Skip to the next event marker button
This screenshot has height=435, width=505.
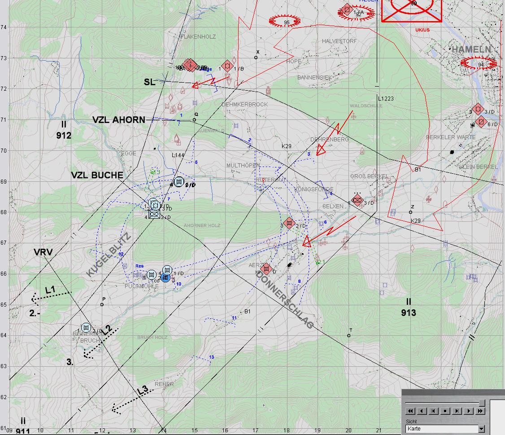[x=457, y=411]
